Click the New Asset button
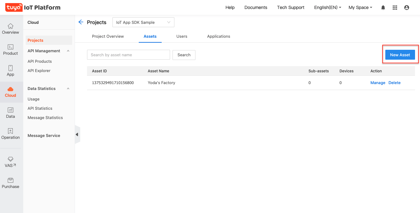Viewport: 420px width, 213px height. click(x=400, y=55)
